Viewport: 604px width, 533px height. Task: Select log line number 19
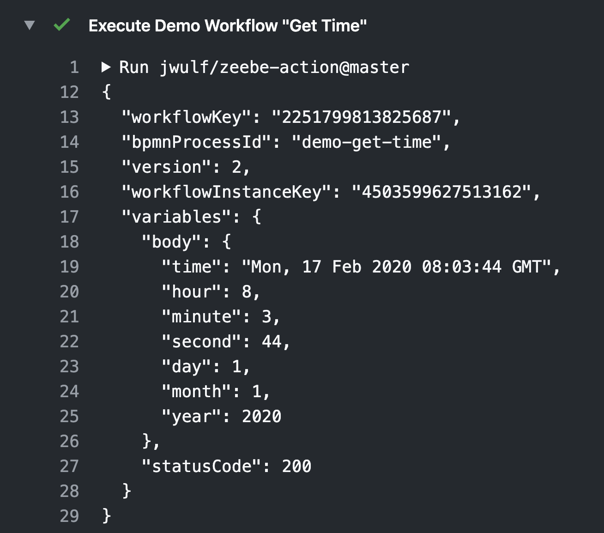(x=70, y=267)
